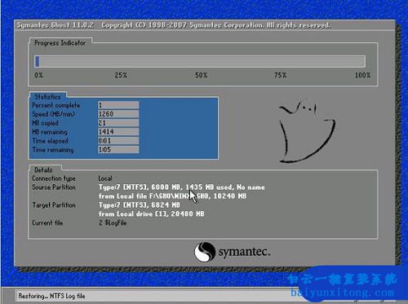Click the blue progress bar fill
This screenshot has height=304, width=408.
point(38,61)
